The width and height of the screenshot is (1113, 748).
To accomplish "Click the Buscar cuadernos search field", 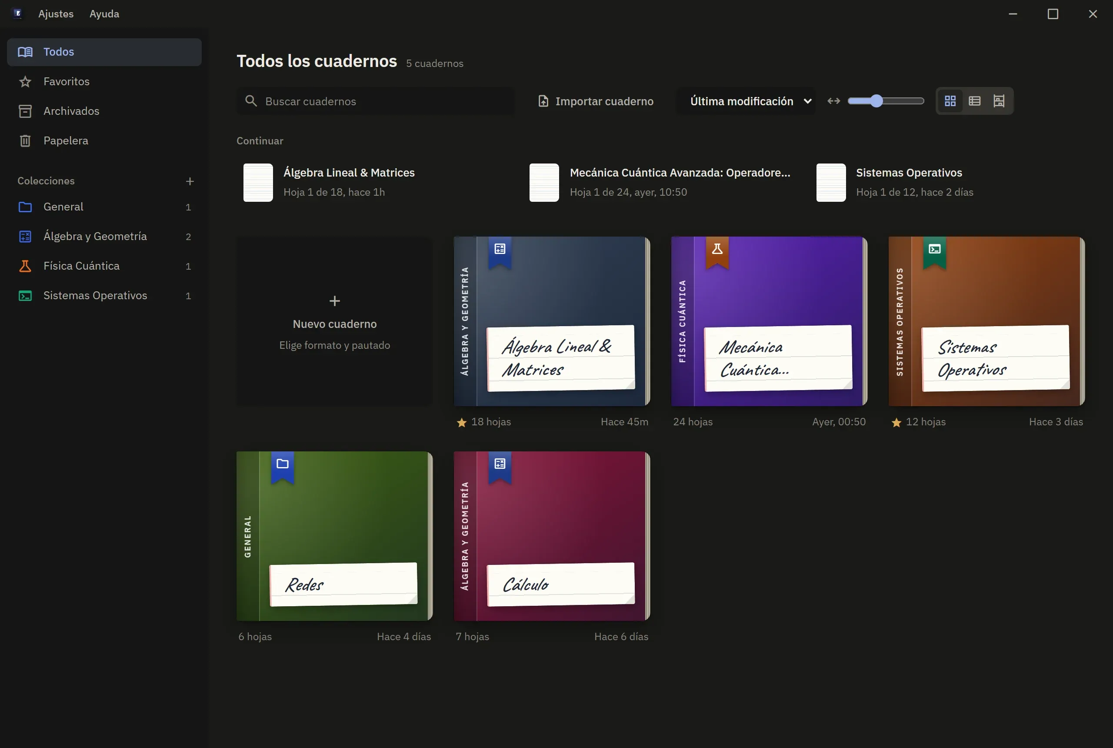I will 376,101.
